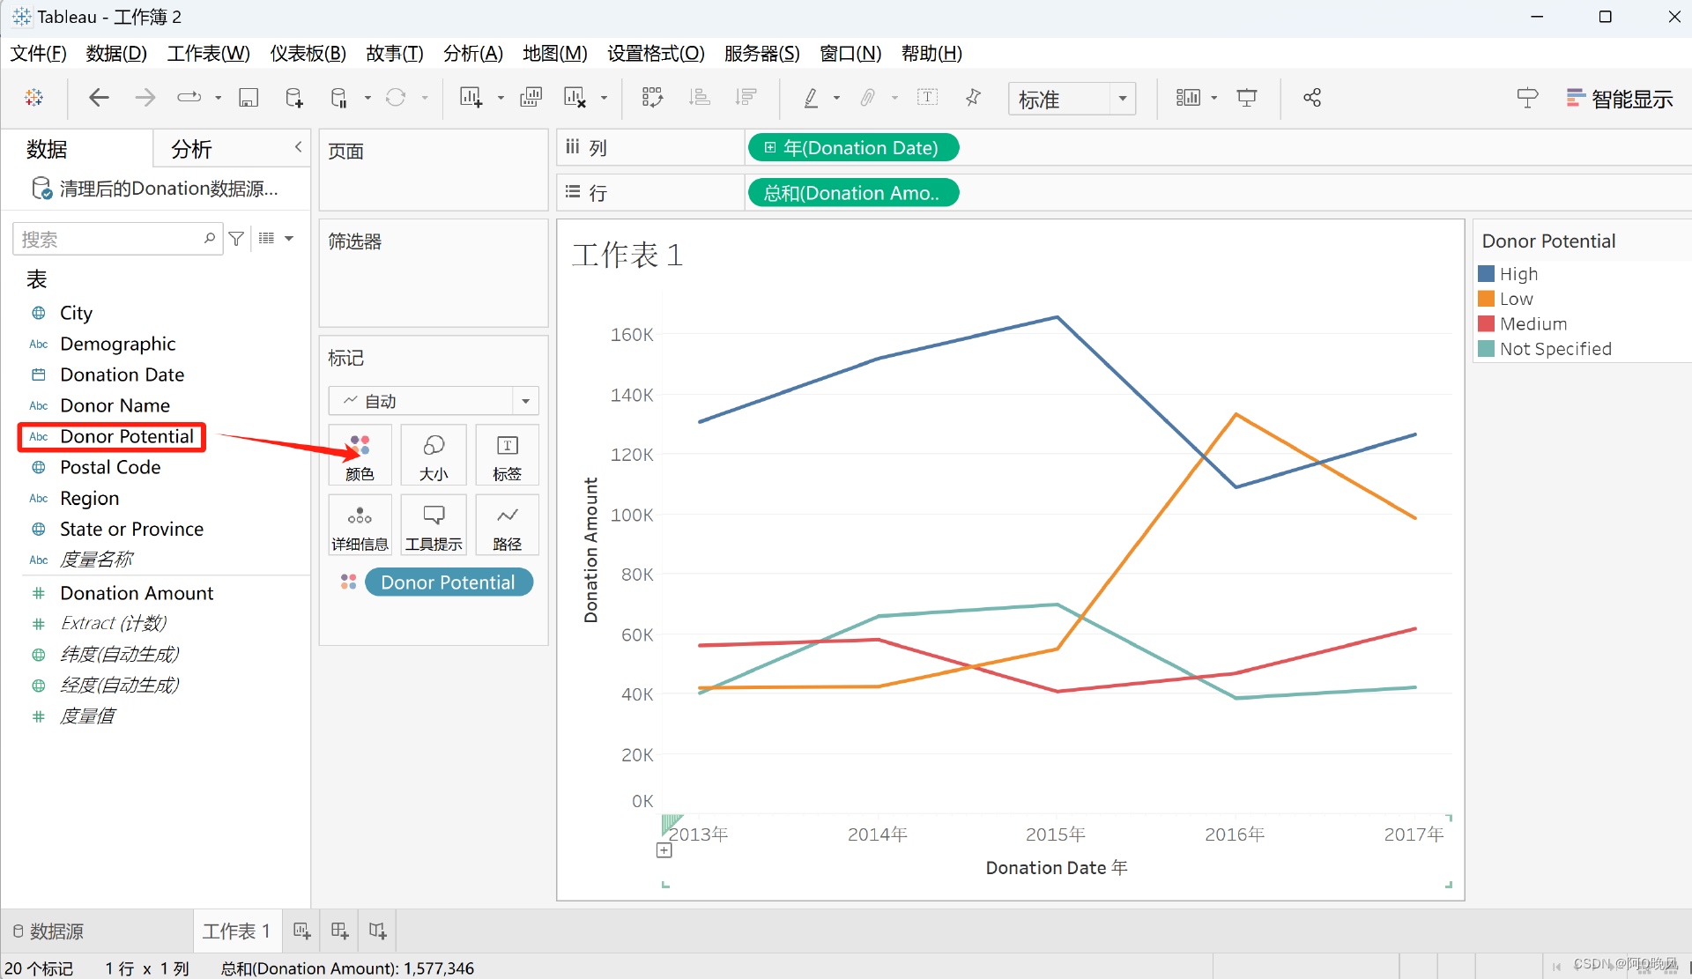Click the Path (路径) marks button

tap(507, 526)
